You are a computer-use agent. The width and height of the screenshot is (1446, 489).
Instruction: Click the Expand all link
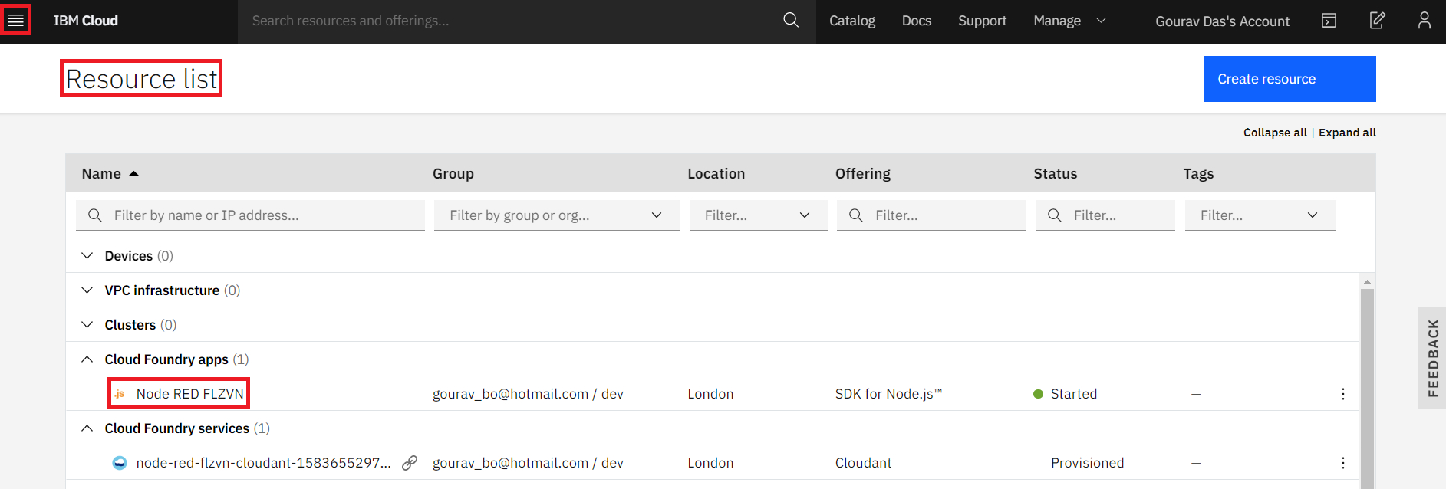pos(1347,133)
